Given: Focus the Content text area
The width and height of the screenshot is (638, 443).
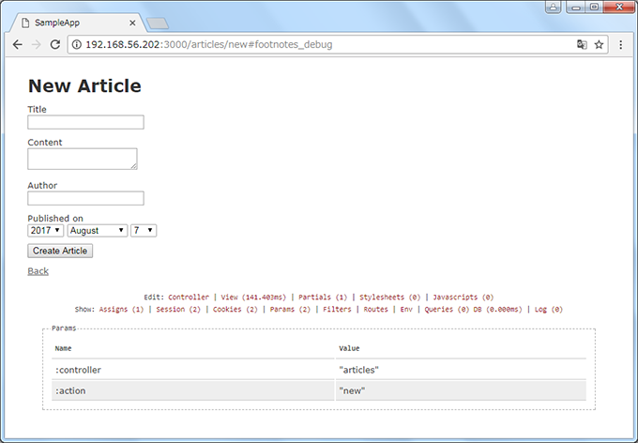Looking at the screenshot, I should pos(83,159).
